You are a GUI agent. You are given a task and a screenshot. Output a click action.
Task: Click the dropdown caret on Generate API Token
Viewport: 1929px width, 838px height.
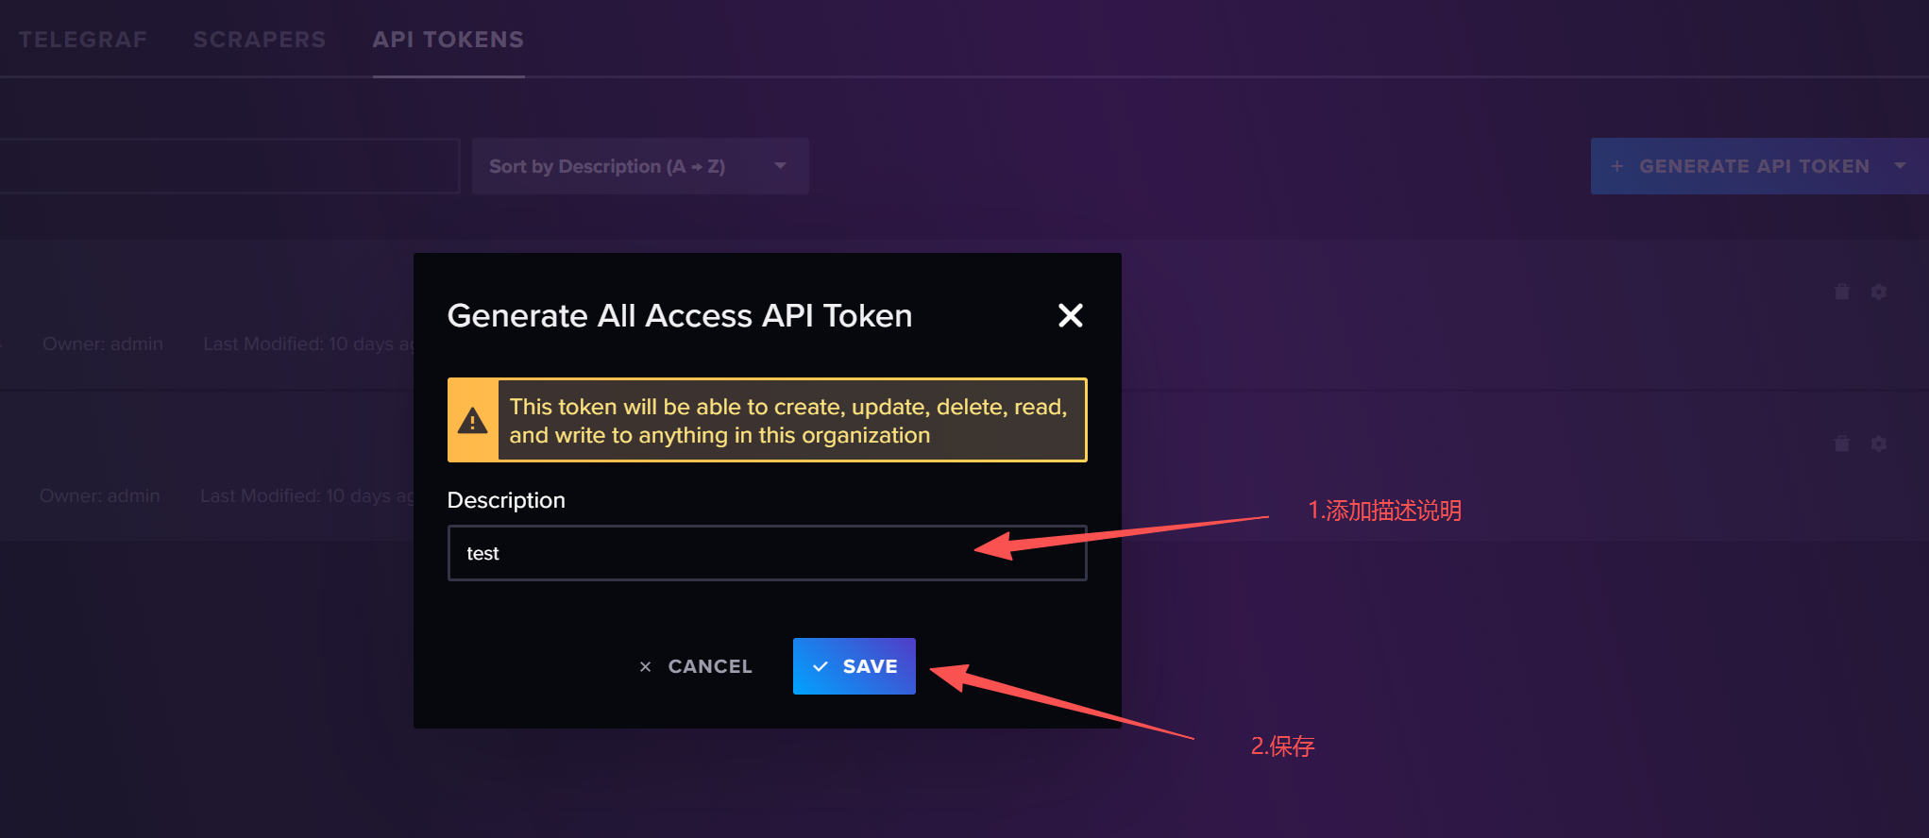coord(1900,166)
